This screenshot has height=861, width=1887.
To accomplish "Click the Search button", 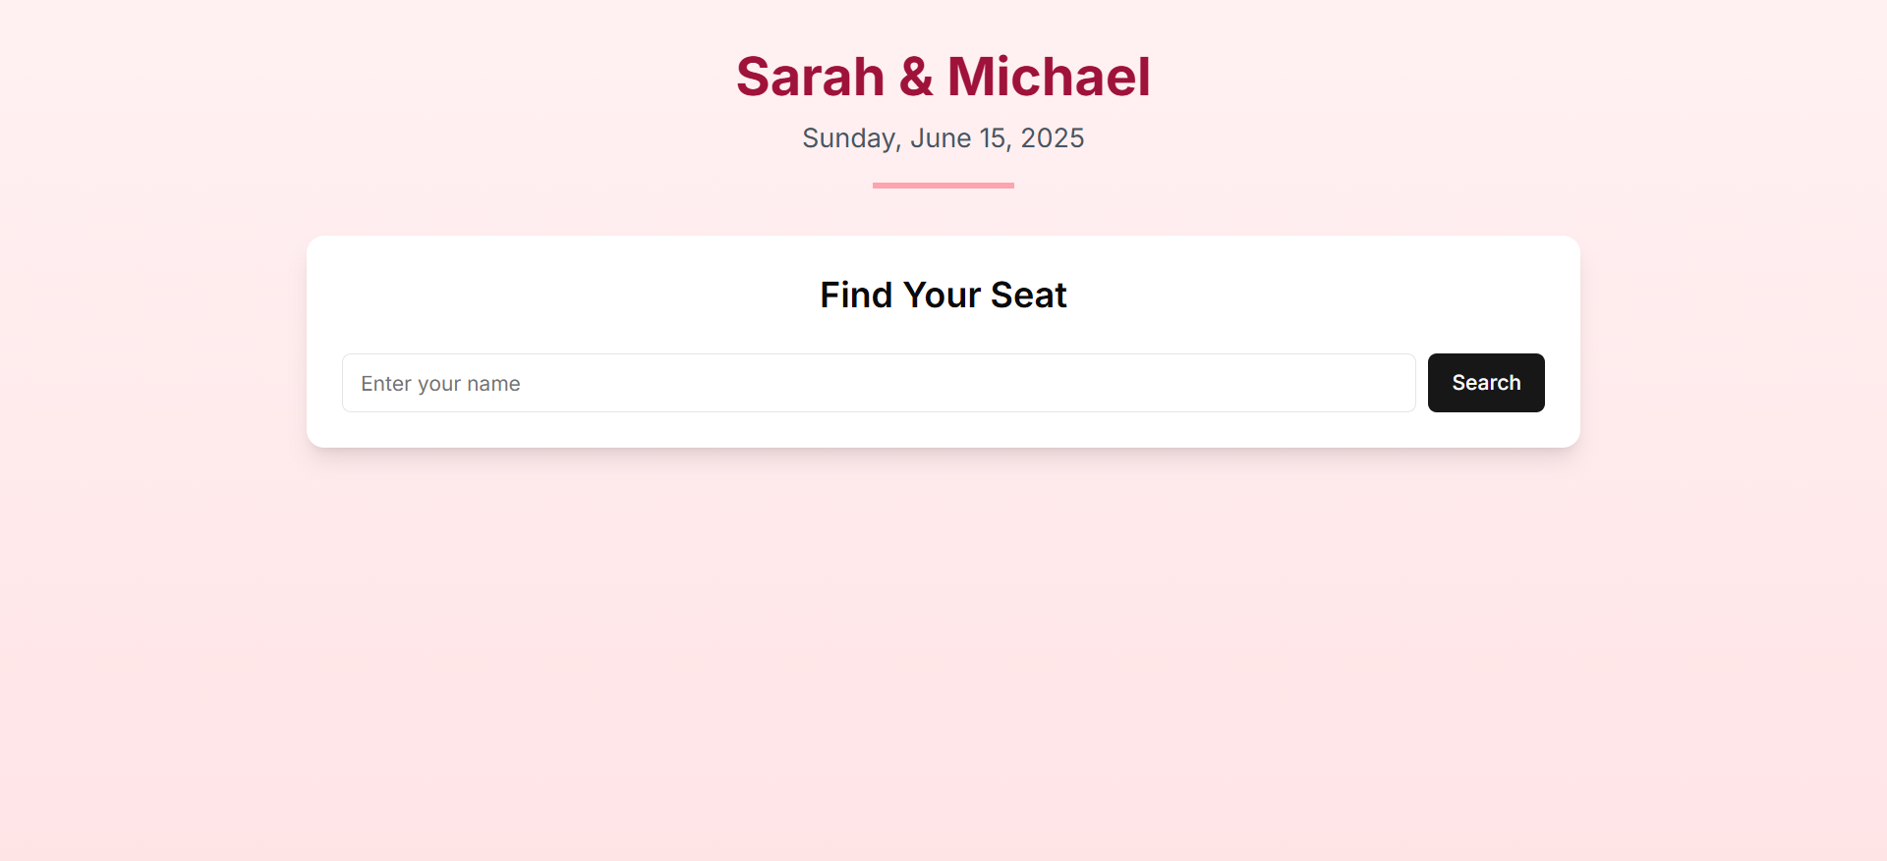I will point(1485,383).
